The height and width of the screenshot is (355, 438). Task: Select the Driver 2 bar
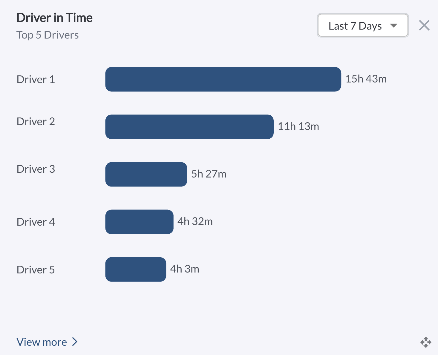189,127
